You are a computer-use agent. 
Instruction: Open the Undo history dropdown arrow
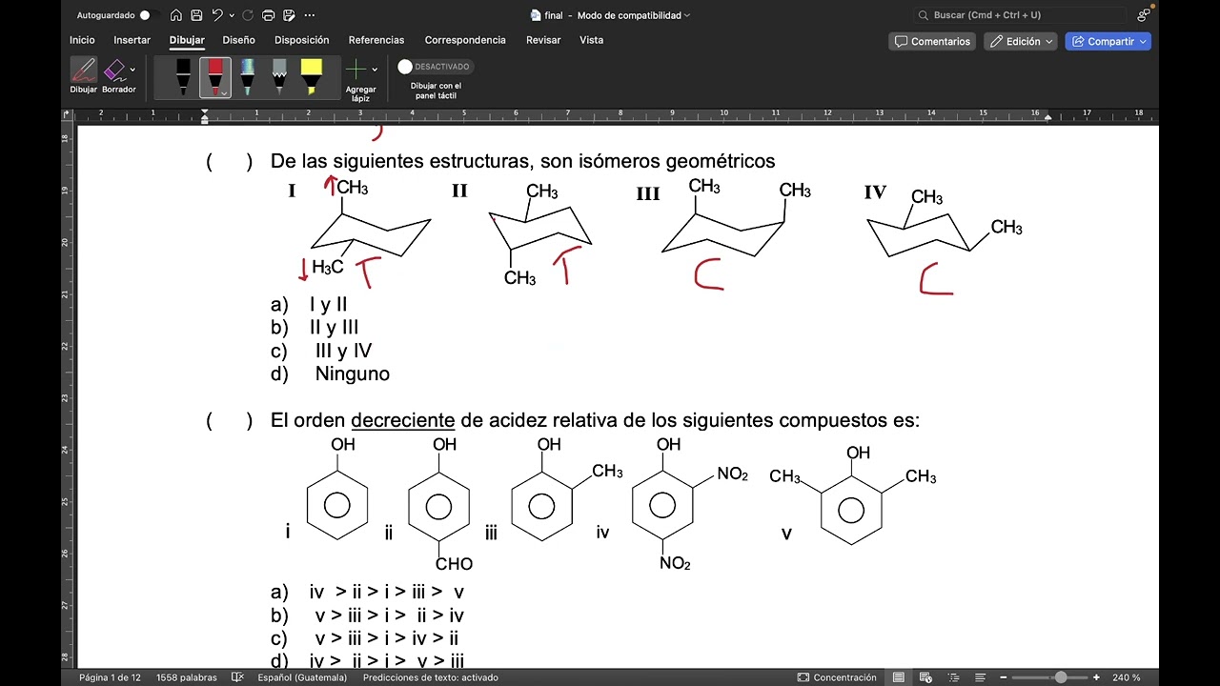click(x=232, y=16)
